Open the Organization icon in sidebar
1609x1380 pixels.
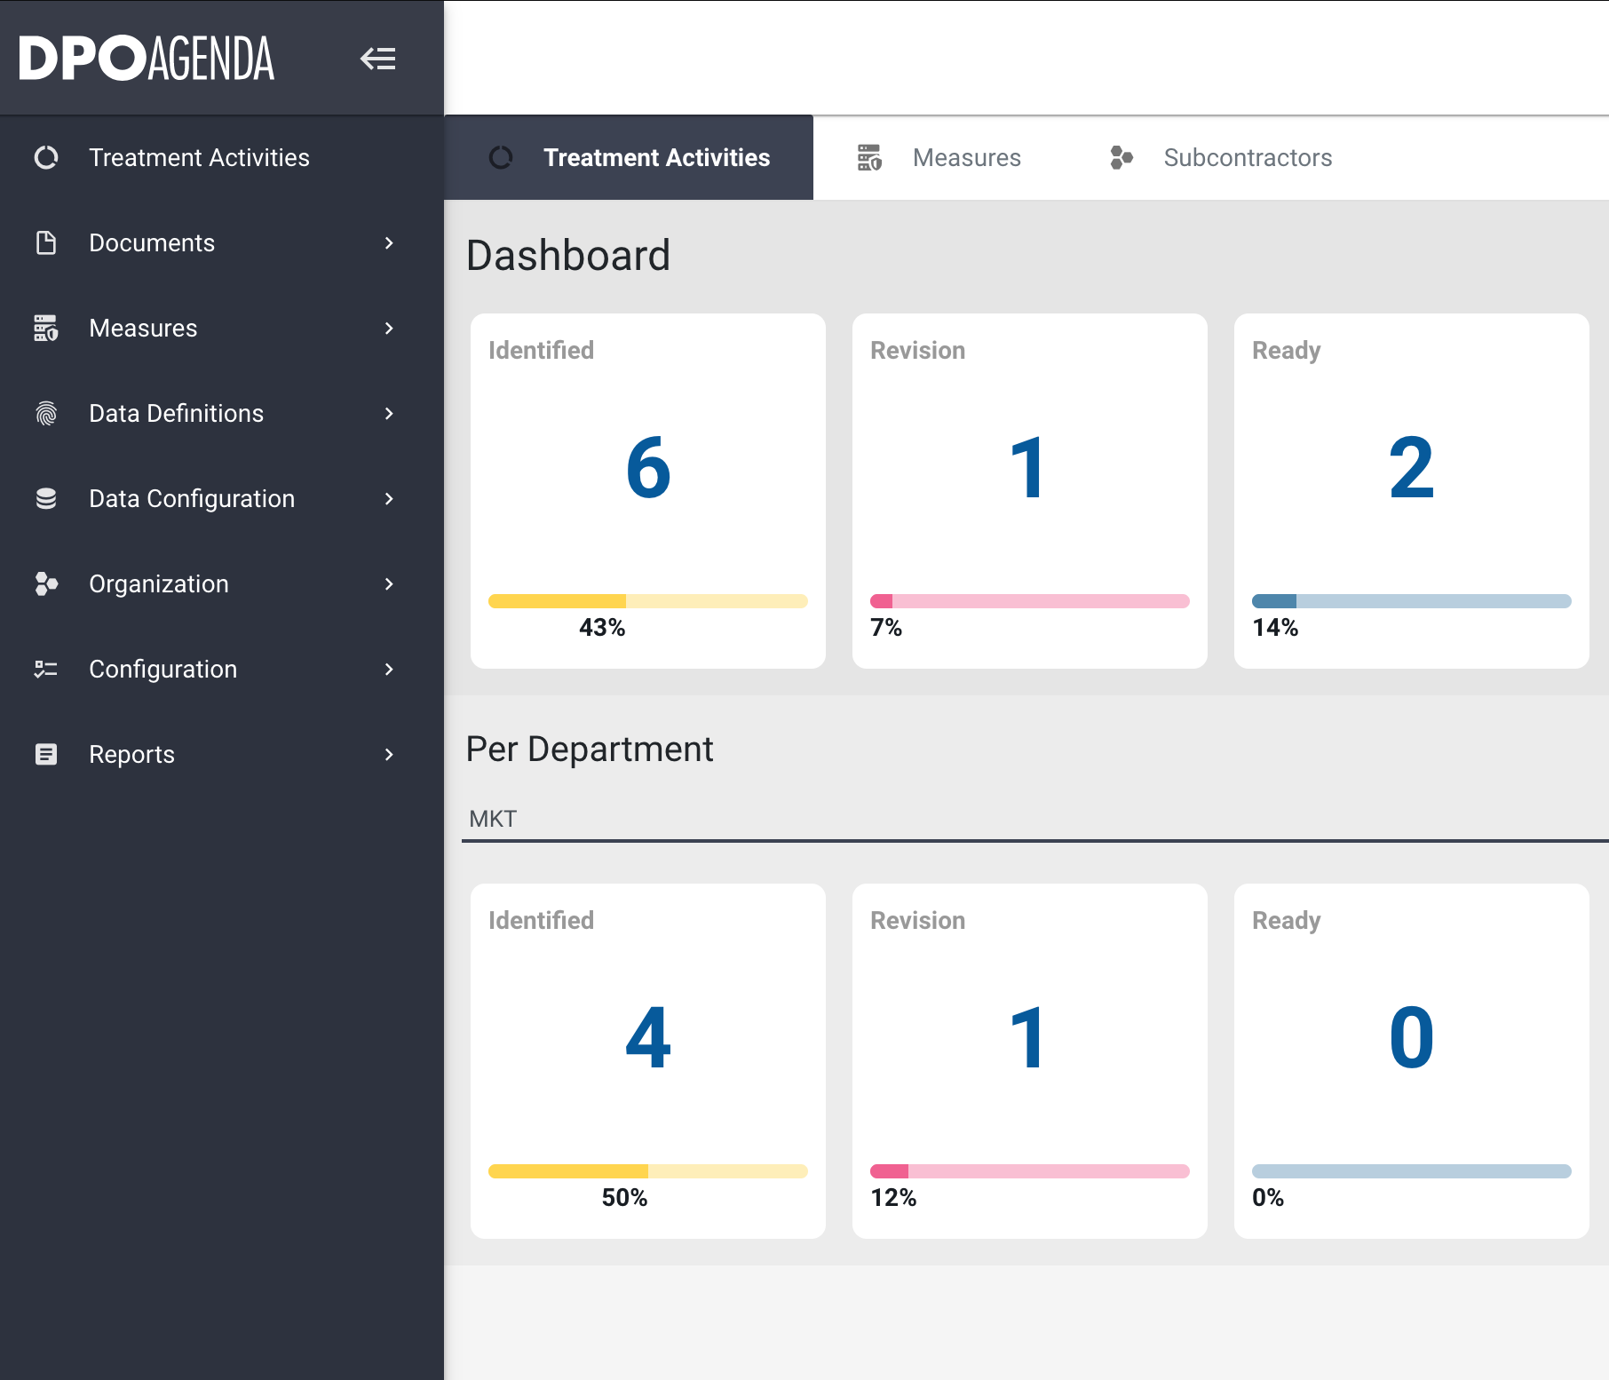click(x=45, y=583)
